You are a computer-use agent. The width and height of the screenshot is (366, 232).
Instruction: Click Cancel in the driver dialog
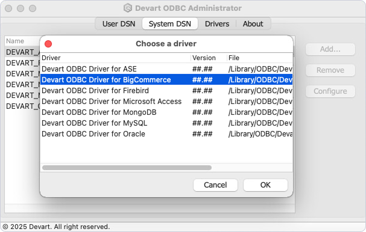pos(215,185)
